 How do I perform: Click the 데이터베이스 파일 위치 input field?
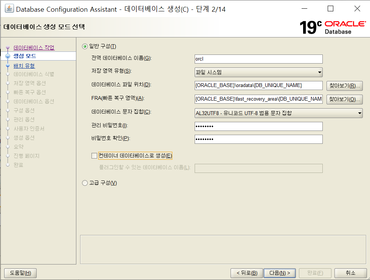point(259,86)
